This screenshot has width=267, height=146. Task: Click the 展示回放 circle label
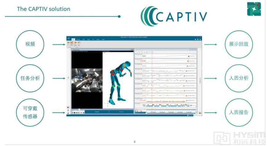tap(239, 44)
